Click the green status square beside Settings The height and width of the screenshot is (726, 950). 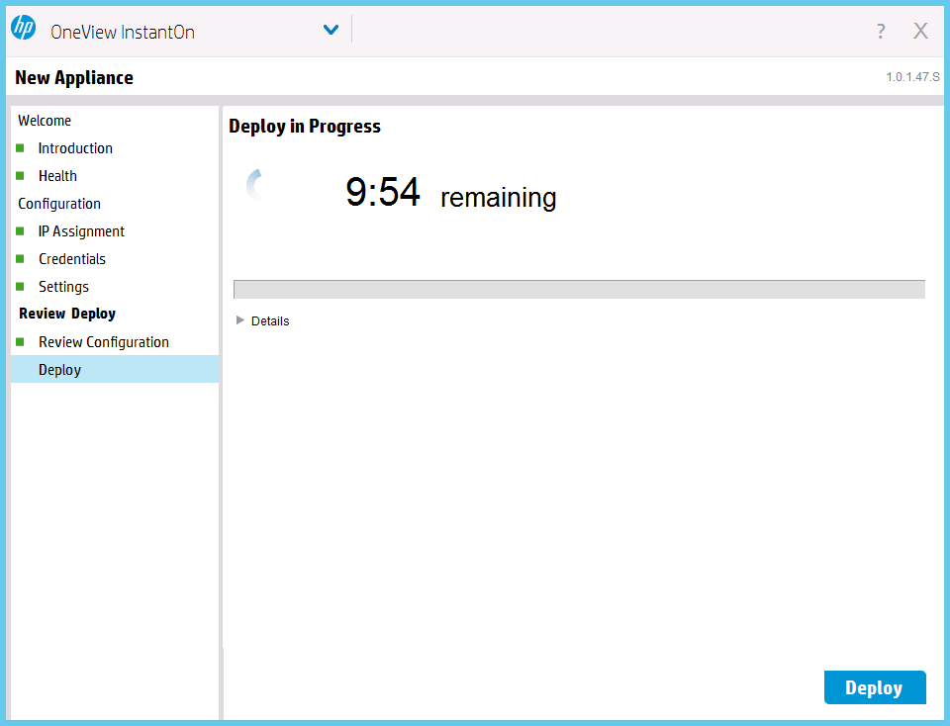pyautogui.click(x=20, y=287)
